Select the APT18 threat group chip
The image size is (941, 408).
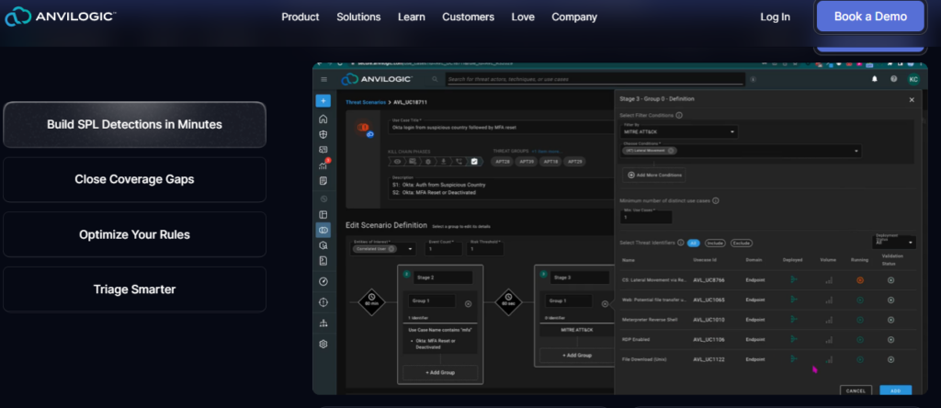551,162
